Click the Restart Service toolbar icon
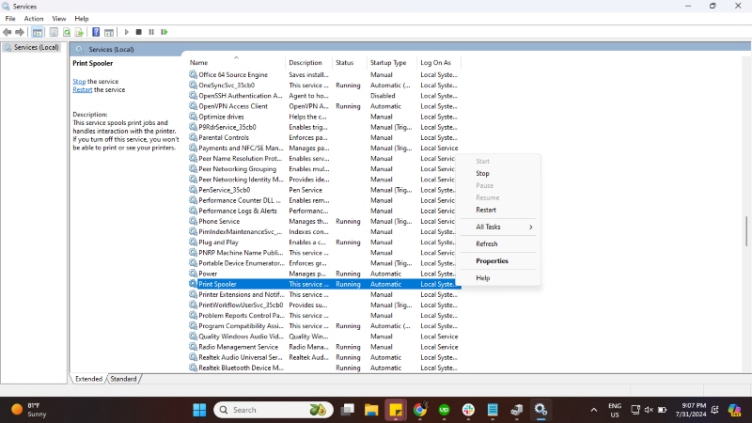Image resolution: width=752 pixels, height=423 pixels. click(x=164, y=32)
